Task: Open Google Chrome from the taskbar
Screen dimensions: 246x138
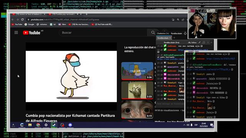Action: 38,125
